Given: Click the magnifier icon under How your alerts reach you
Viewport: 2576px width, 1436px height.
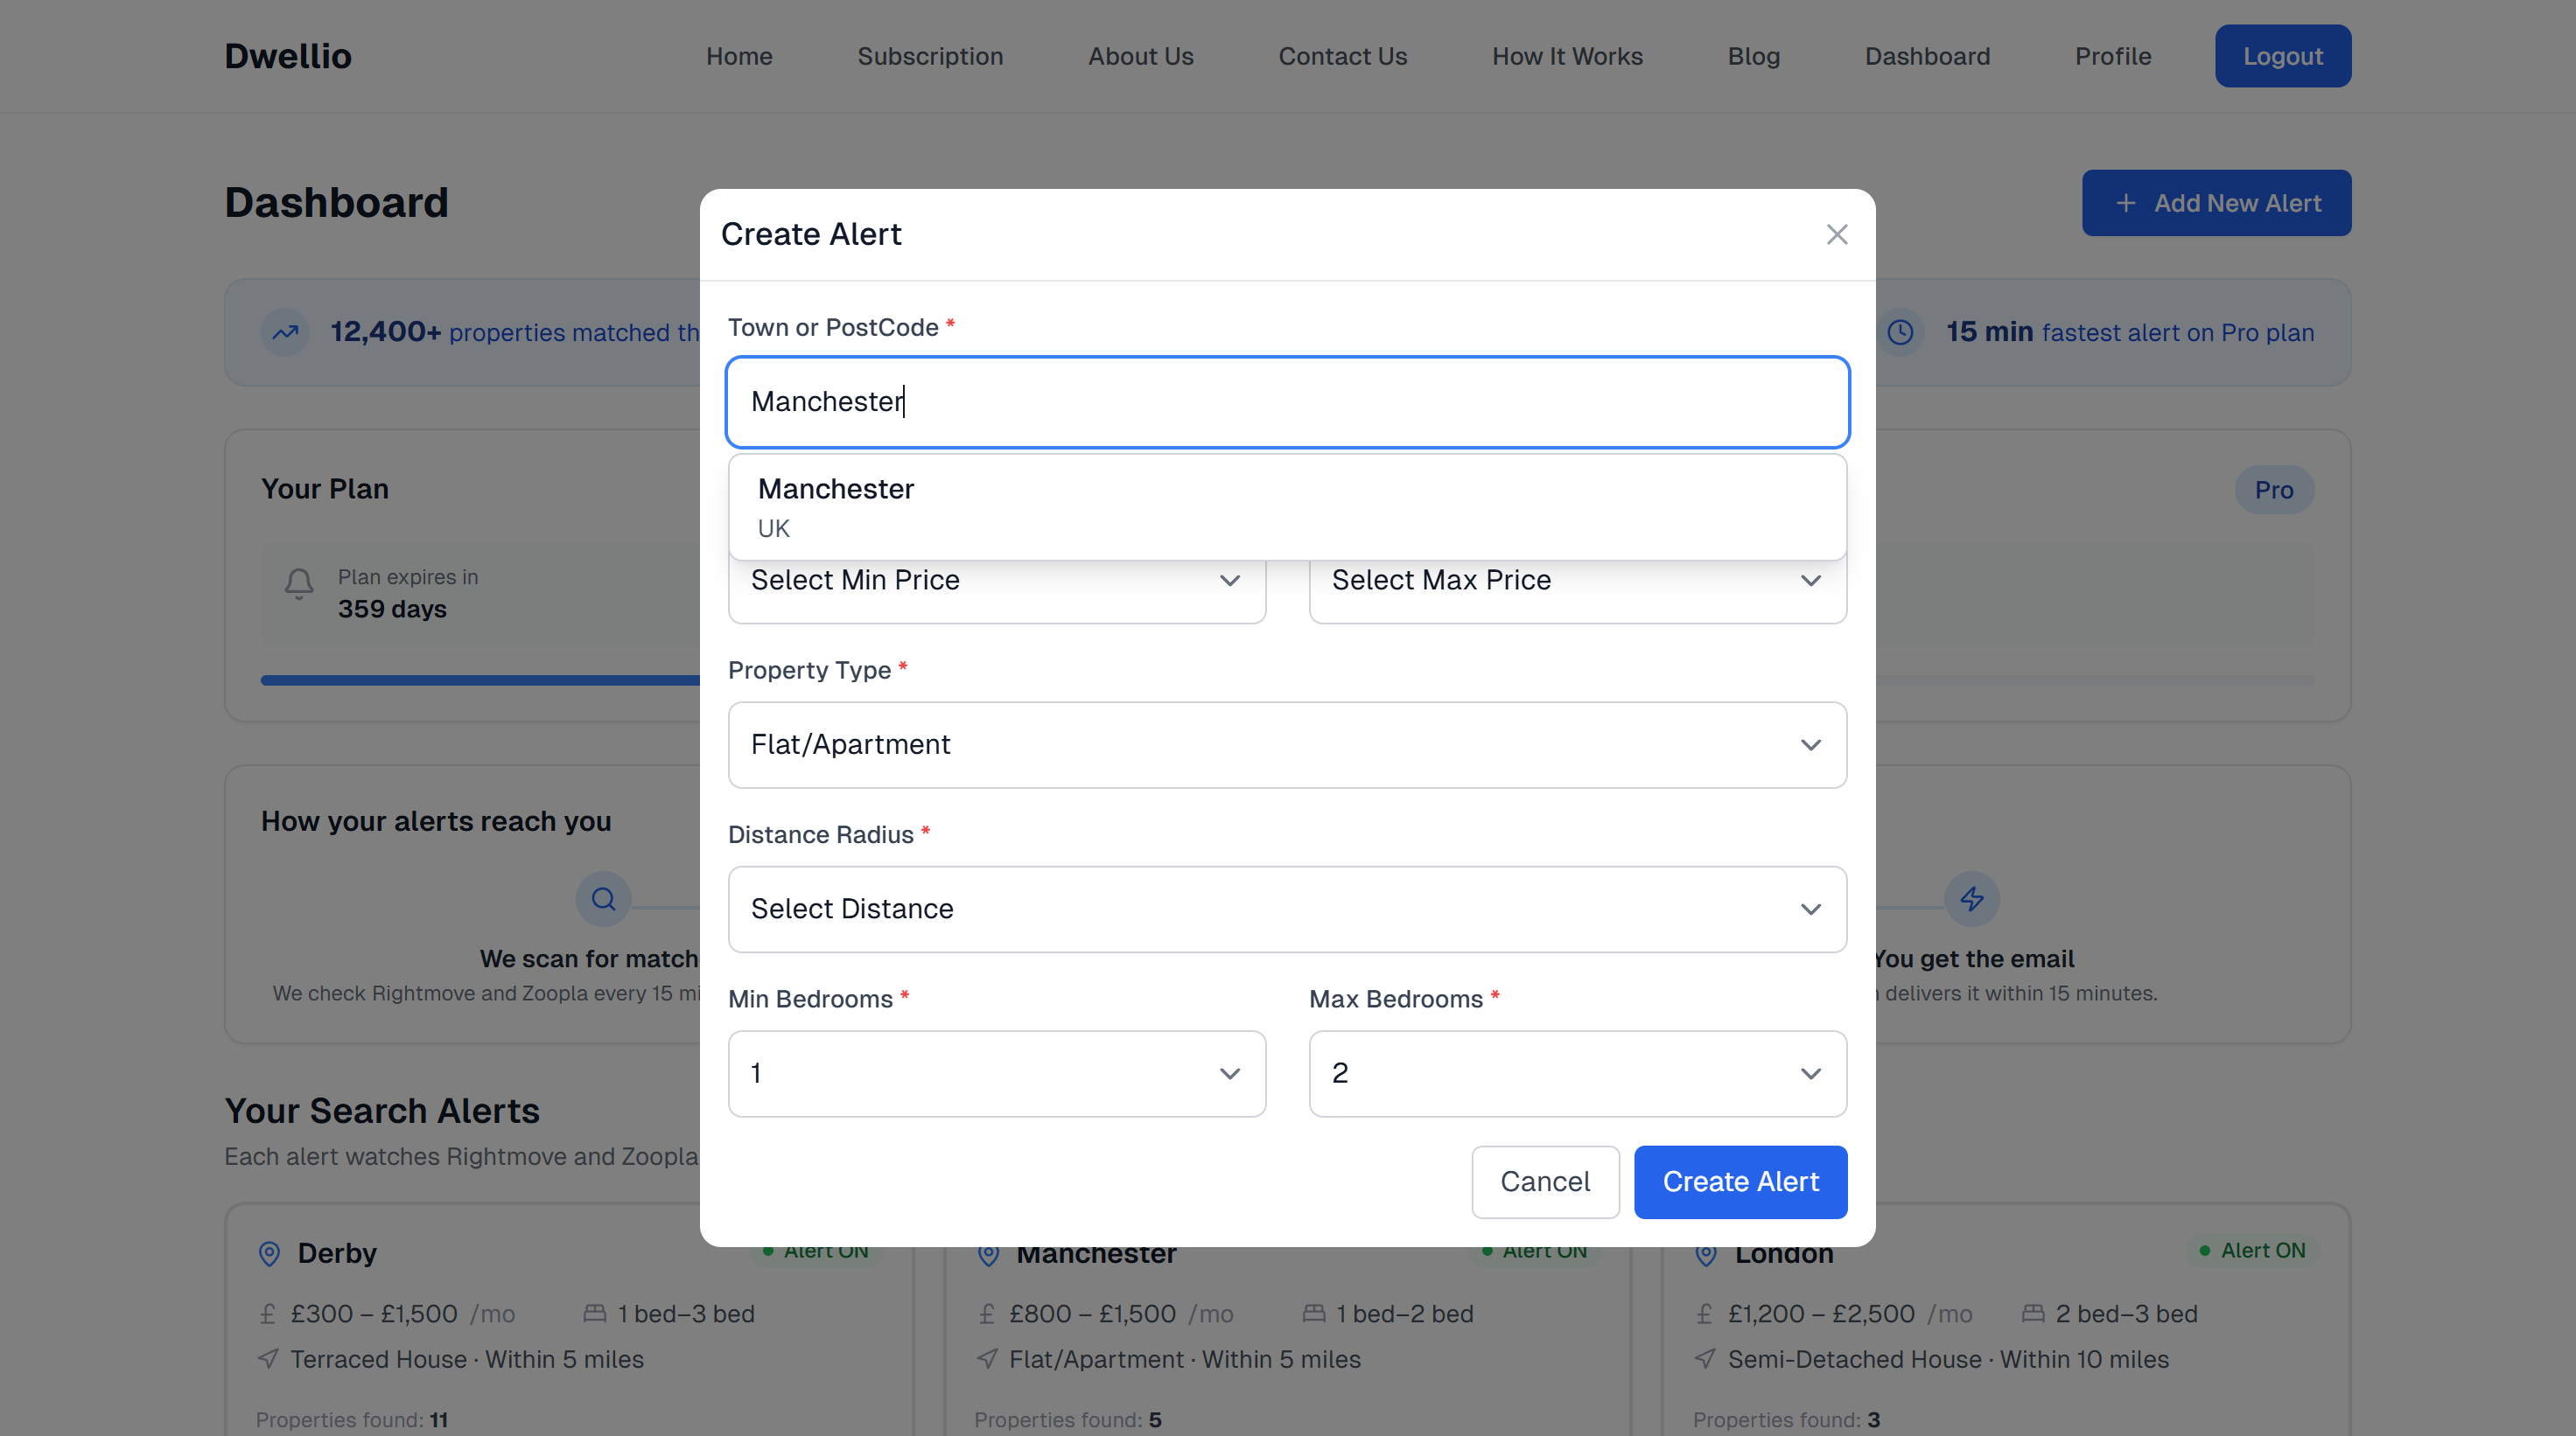Looking at the screenshot, I should (604, 898).
